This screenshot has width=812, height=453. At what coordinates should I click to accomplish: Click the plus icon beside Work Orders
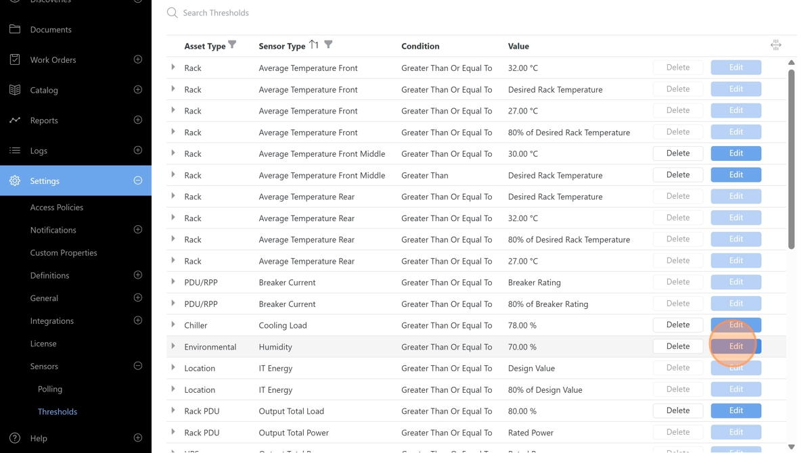[x=138, y=59]
